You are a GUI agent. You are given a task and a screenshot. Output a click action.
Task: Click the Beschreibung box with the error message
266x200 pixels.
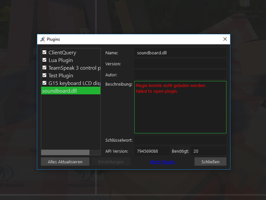(180, 107)
